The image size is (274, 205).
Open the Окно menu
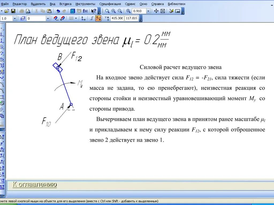[x=143, y=4]
